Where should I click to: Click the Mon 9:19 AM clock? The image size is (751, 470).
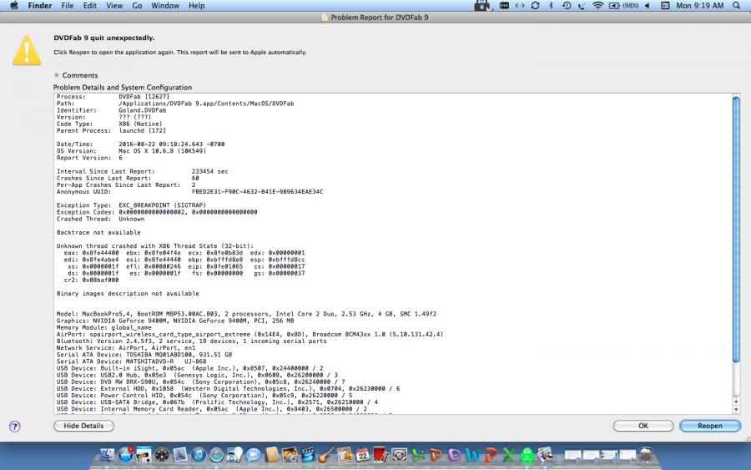(700, 6)
